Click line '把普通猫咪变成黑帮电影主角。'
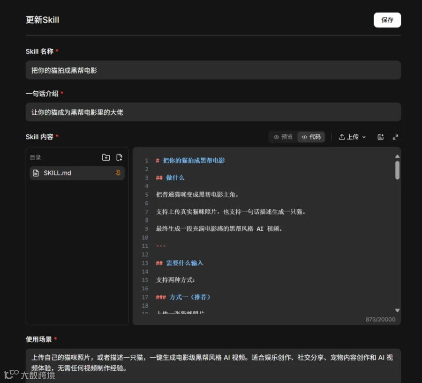 [x=197, y=194]
